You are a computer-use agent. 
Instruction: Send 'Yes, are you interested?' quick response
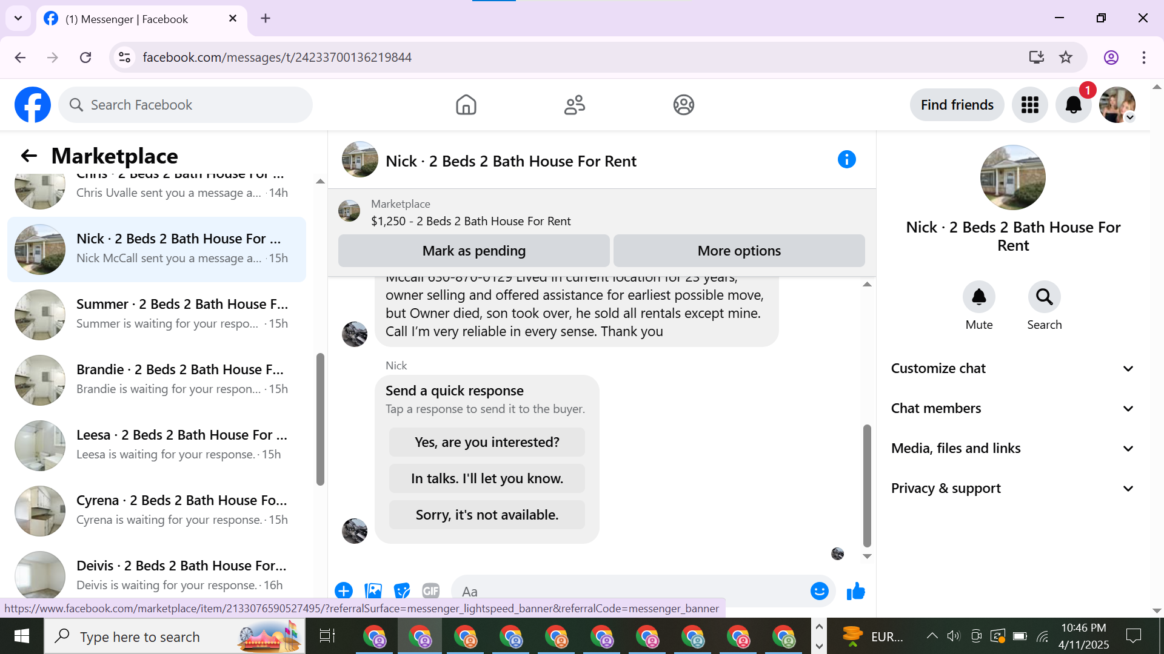click(x=487, y=442)
